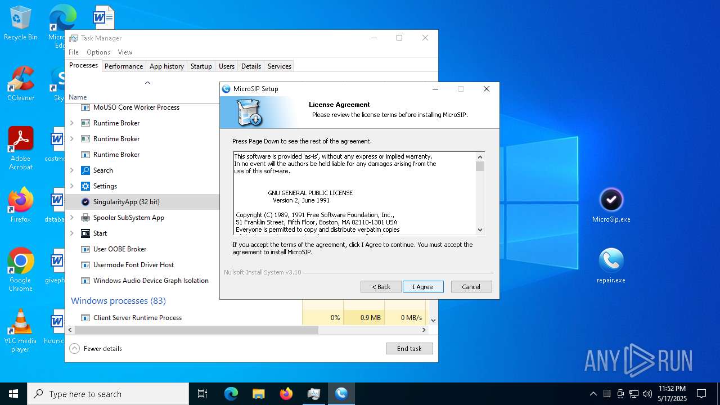Open the Task View button
This screenshot has width=720, height=405.
point(202,394)
